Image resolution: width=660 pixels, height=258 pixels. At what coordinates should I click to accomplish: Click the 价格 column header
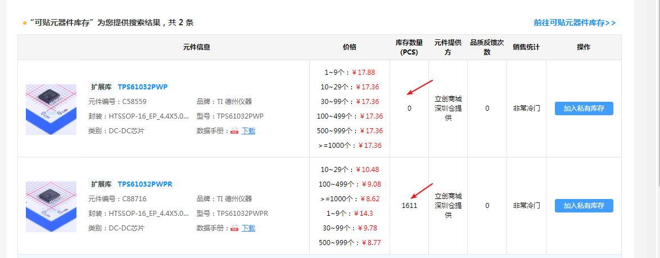(x=349, y=47)
